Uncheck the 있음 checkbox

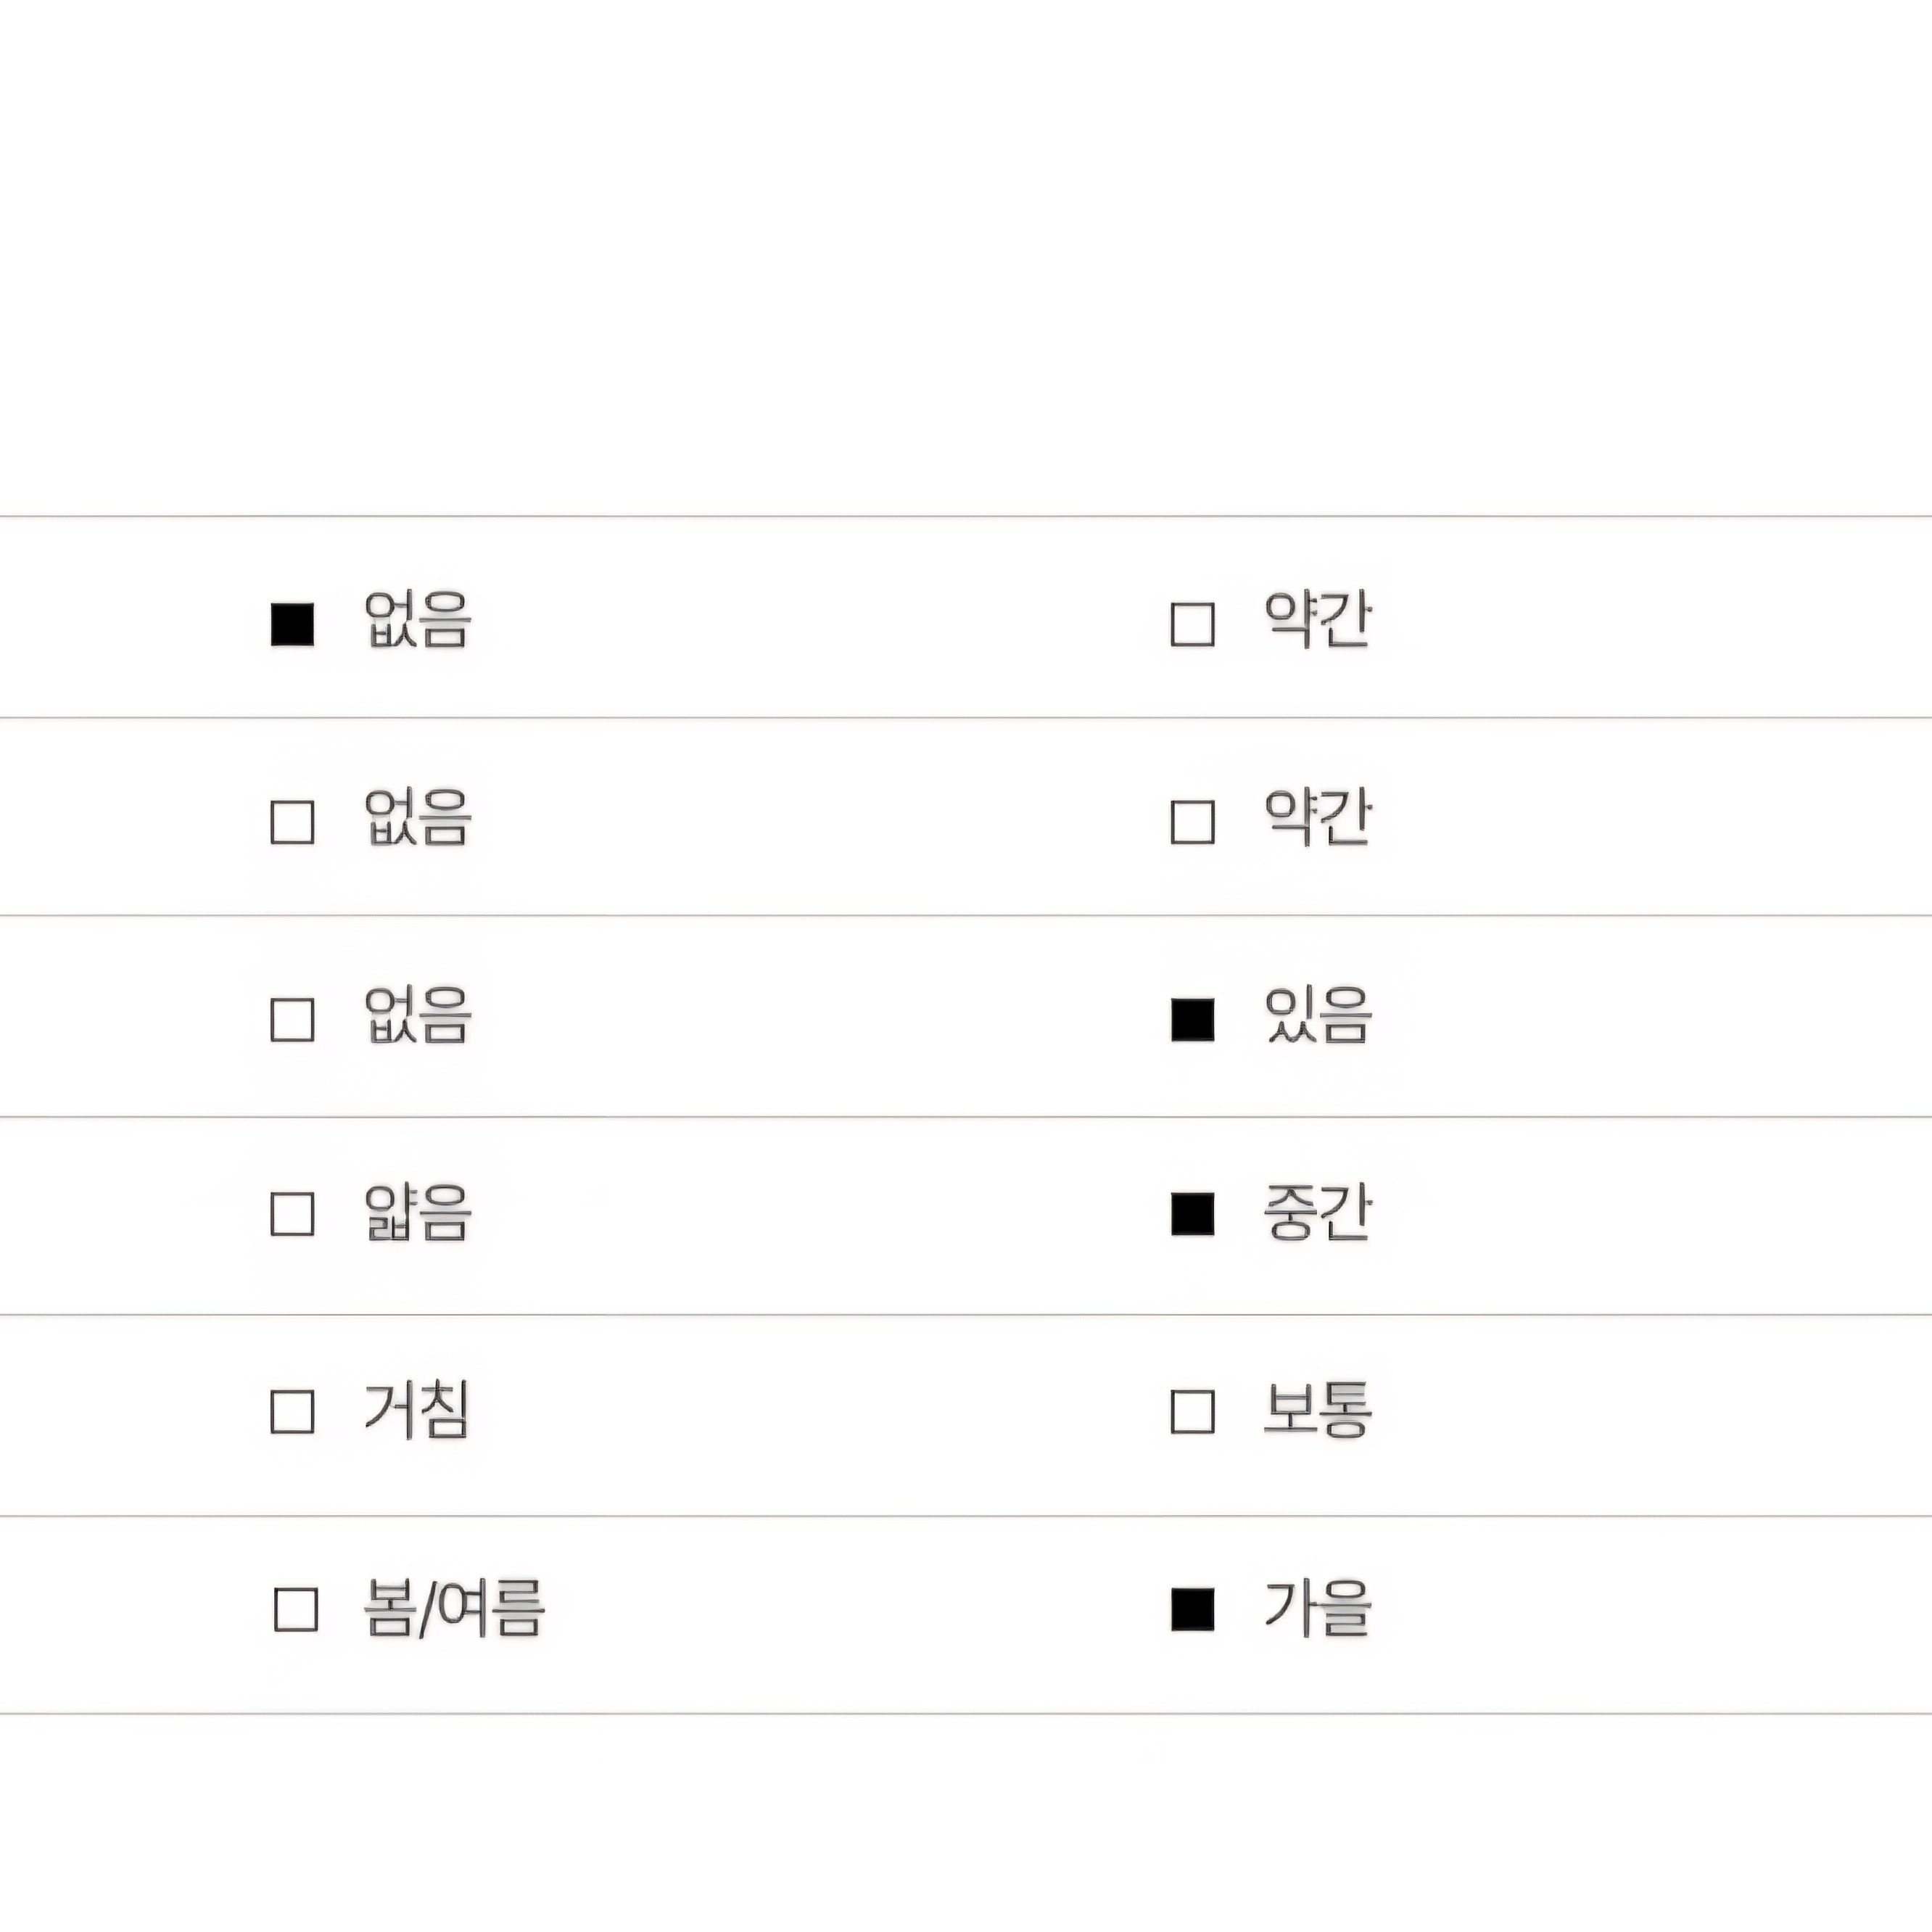click(x=1192, y=1020)
